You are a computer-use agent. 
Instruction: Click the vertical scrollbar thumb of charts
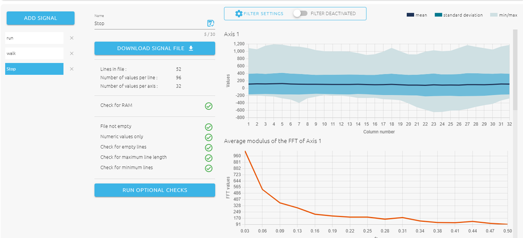pos(515,70)
